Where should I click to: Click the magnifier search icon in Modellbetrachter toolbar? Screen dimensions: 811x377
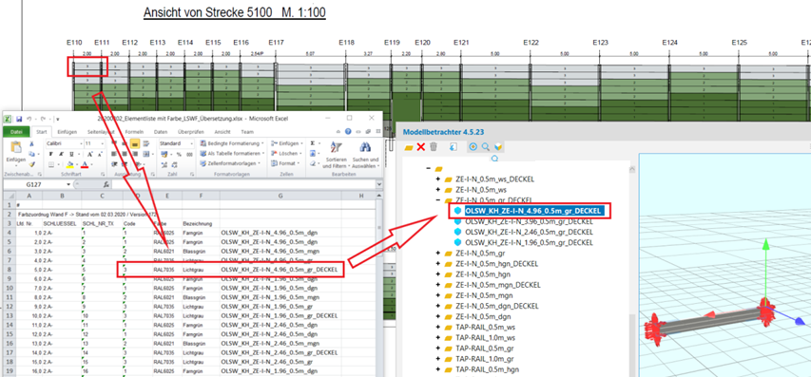[x=486, y=147]
